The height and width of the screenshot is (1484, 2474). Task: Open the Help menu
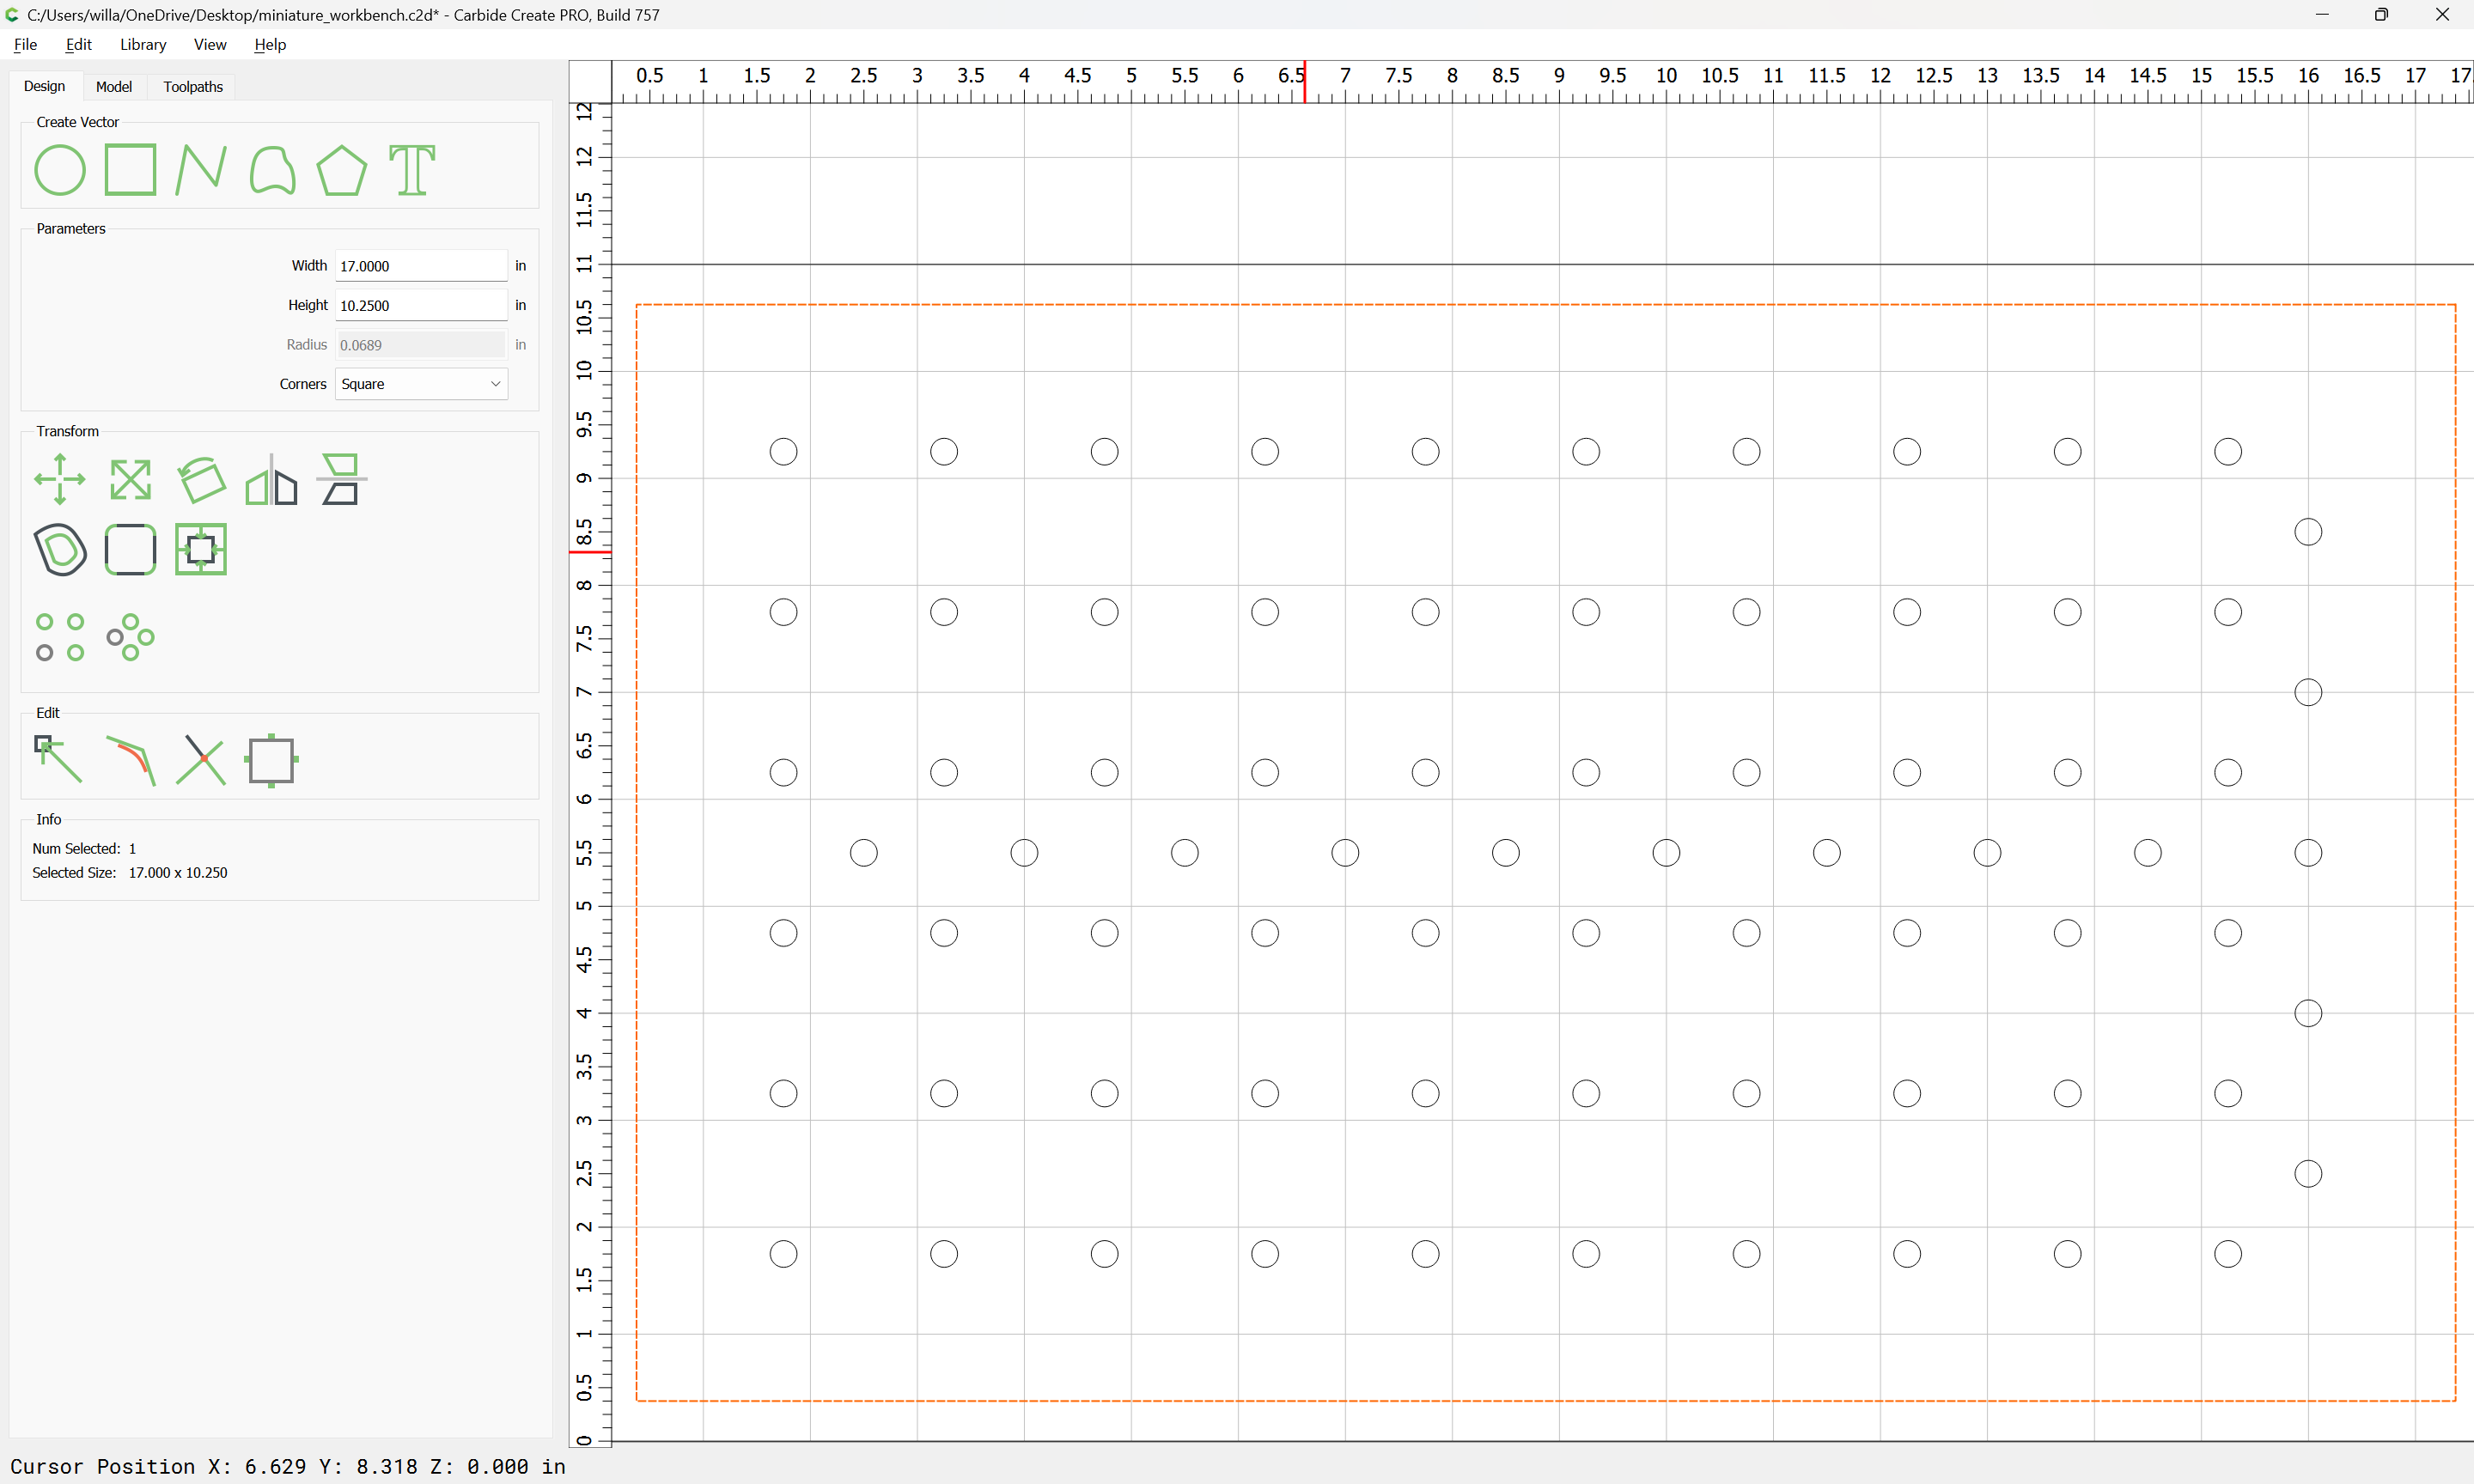tap(270, 44)
